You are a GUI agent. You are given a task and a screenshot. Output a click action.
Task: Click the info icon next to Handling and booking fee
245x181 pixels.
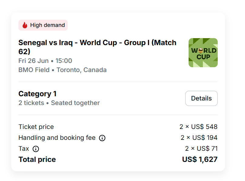pos(102,138)
